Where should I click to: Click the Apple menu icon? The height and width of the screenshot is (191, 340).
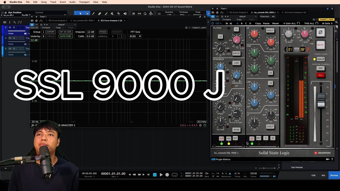coord(5,2)
